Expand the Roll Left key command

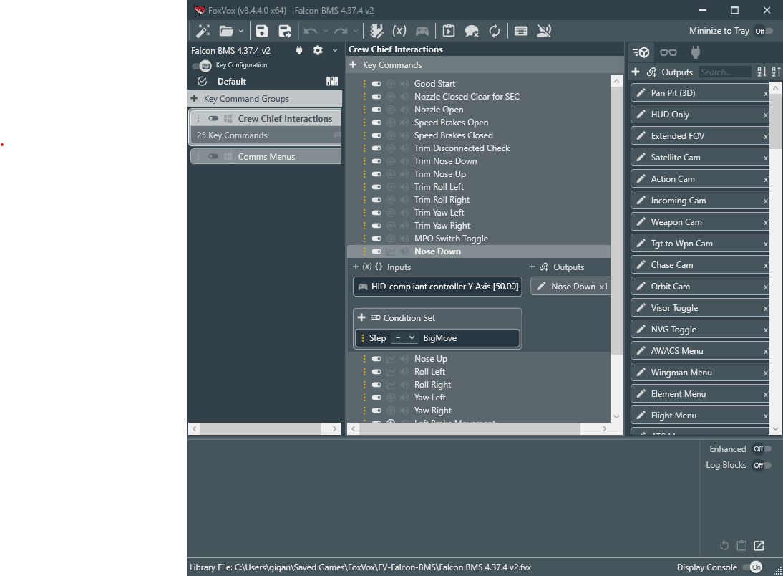click(x=429, y=372)
